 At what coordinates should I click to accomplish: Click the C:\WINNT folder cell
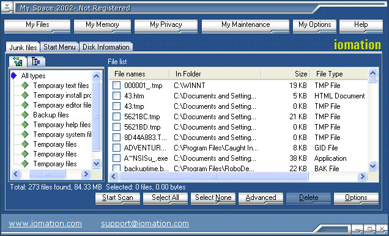tap(190, 86)
